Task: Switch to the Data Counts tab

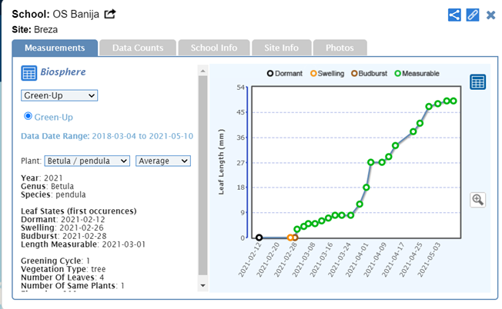Action: click(x=138, y=48)
